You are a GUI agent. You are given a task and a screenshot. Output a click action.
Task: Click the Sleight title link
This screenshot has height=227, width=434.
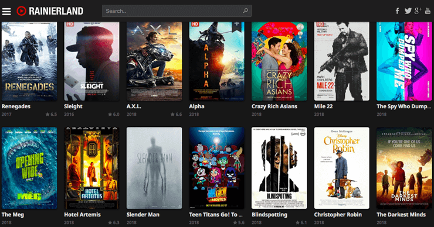73,106
